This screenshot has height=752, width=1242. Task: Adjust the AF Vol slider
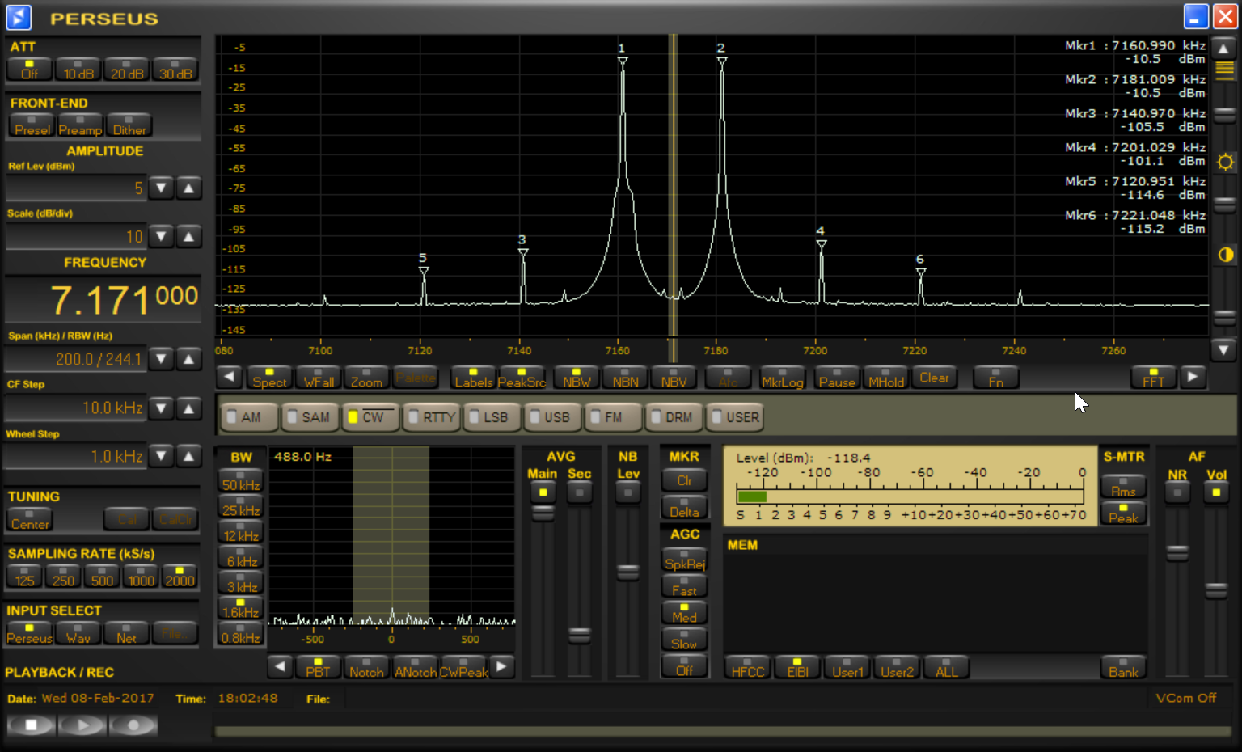click(1216, 590)
